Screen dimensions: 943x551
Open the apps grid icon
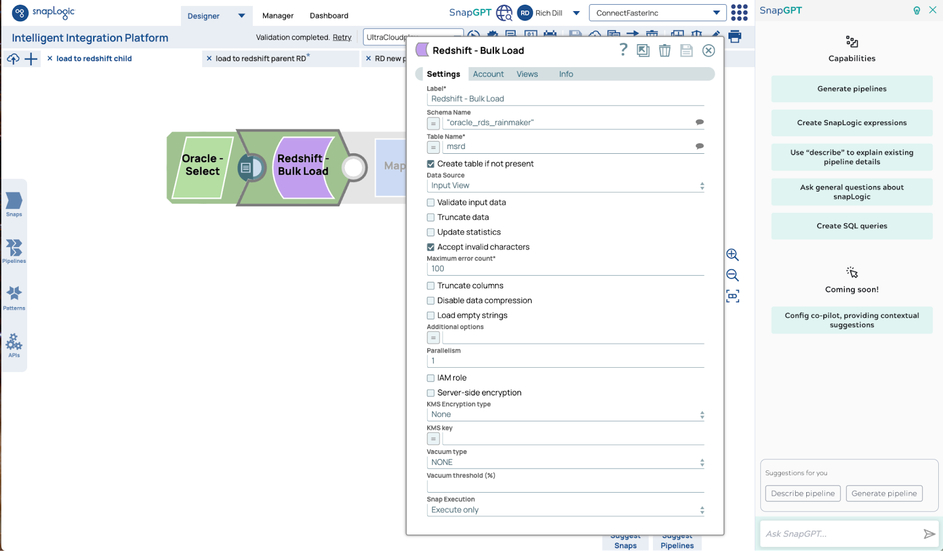point(739,12)
